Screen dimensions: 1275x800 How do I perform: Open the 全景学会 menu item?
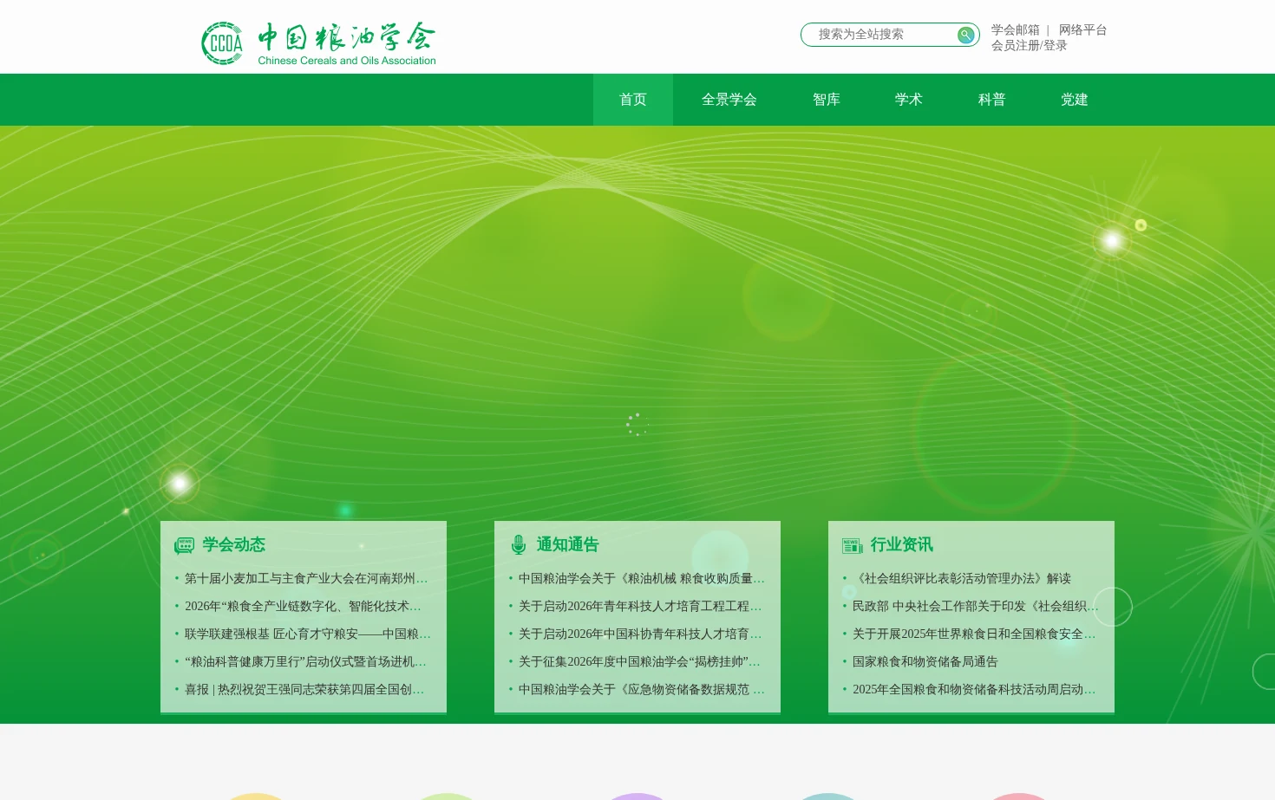coord(729,100)
